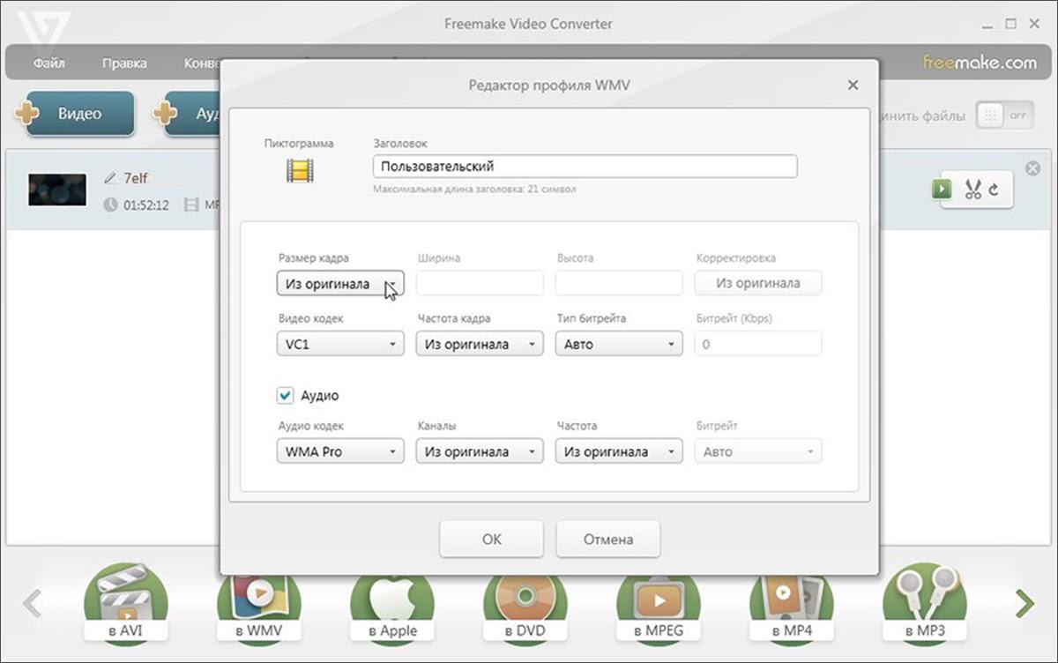Open the scissors cut editor for 7elf

point(973,189)
